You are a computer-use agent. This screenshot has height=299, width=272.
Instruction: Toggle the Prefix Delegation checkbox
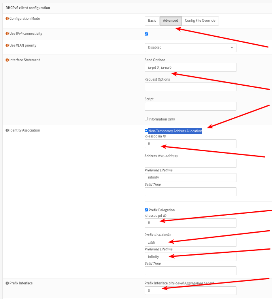[146, 210]
